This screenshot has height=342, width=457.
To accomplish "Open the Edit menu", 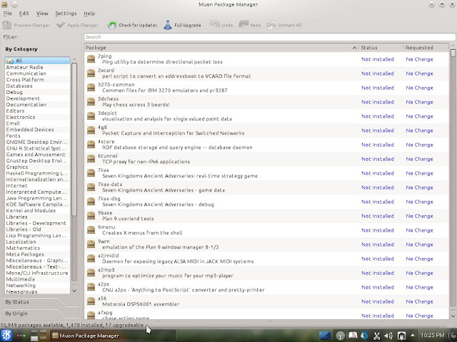I will coord(24,14).
